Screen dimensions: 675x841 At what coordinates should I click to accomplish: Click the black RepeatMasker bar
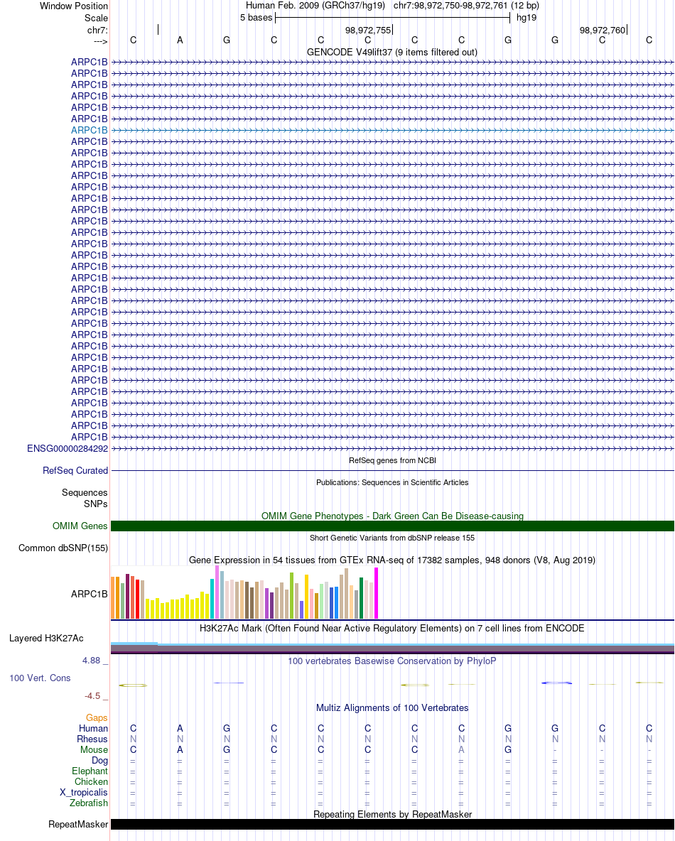tap(392, 825)
